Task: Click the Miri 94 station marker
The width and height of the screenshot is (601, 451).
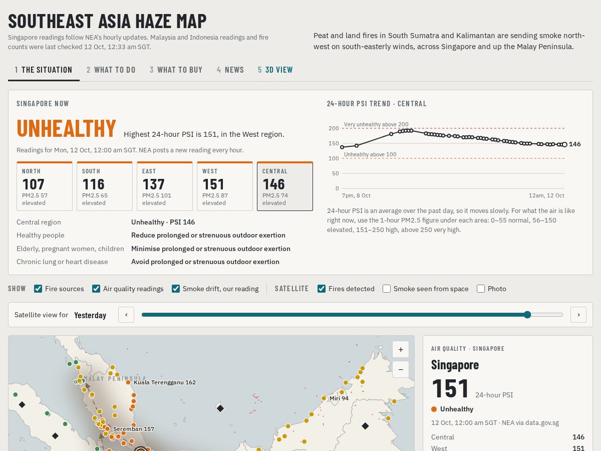Action: tap(324, 398)
